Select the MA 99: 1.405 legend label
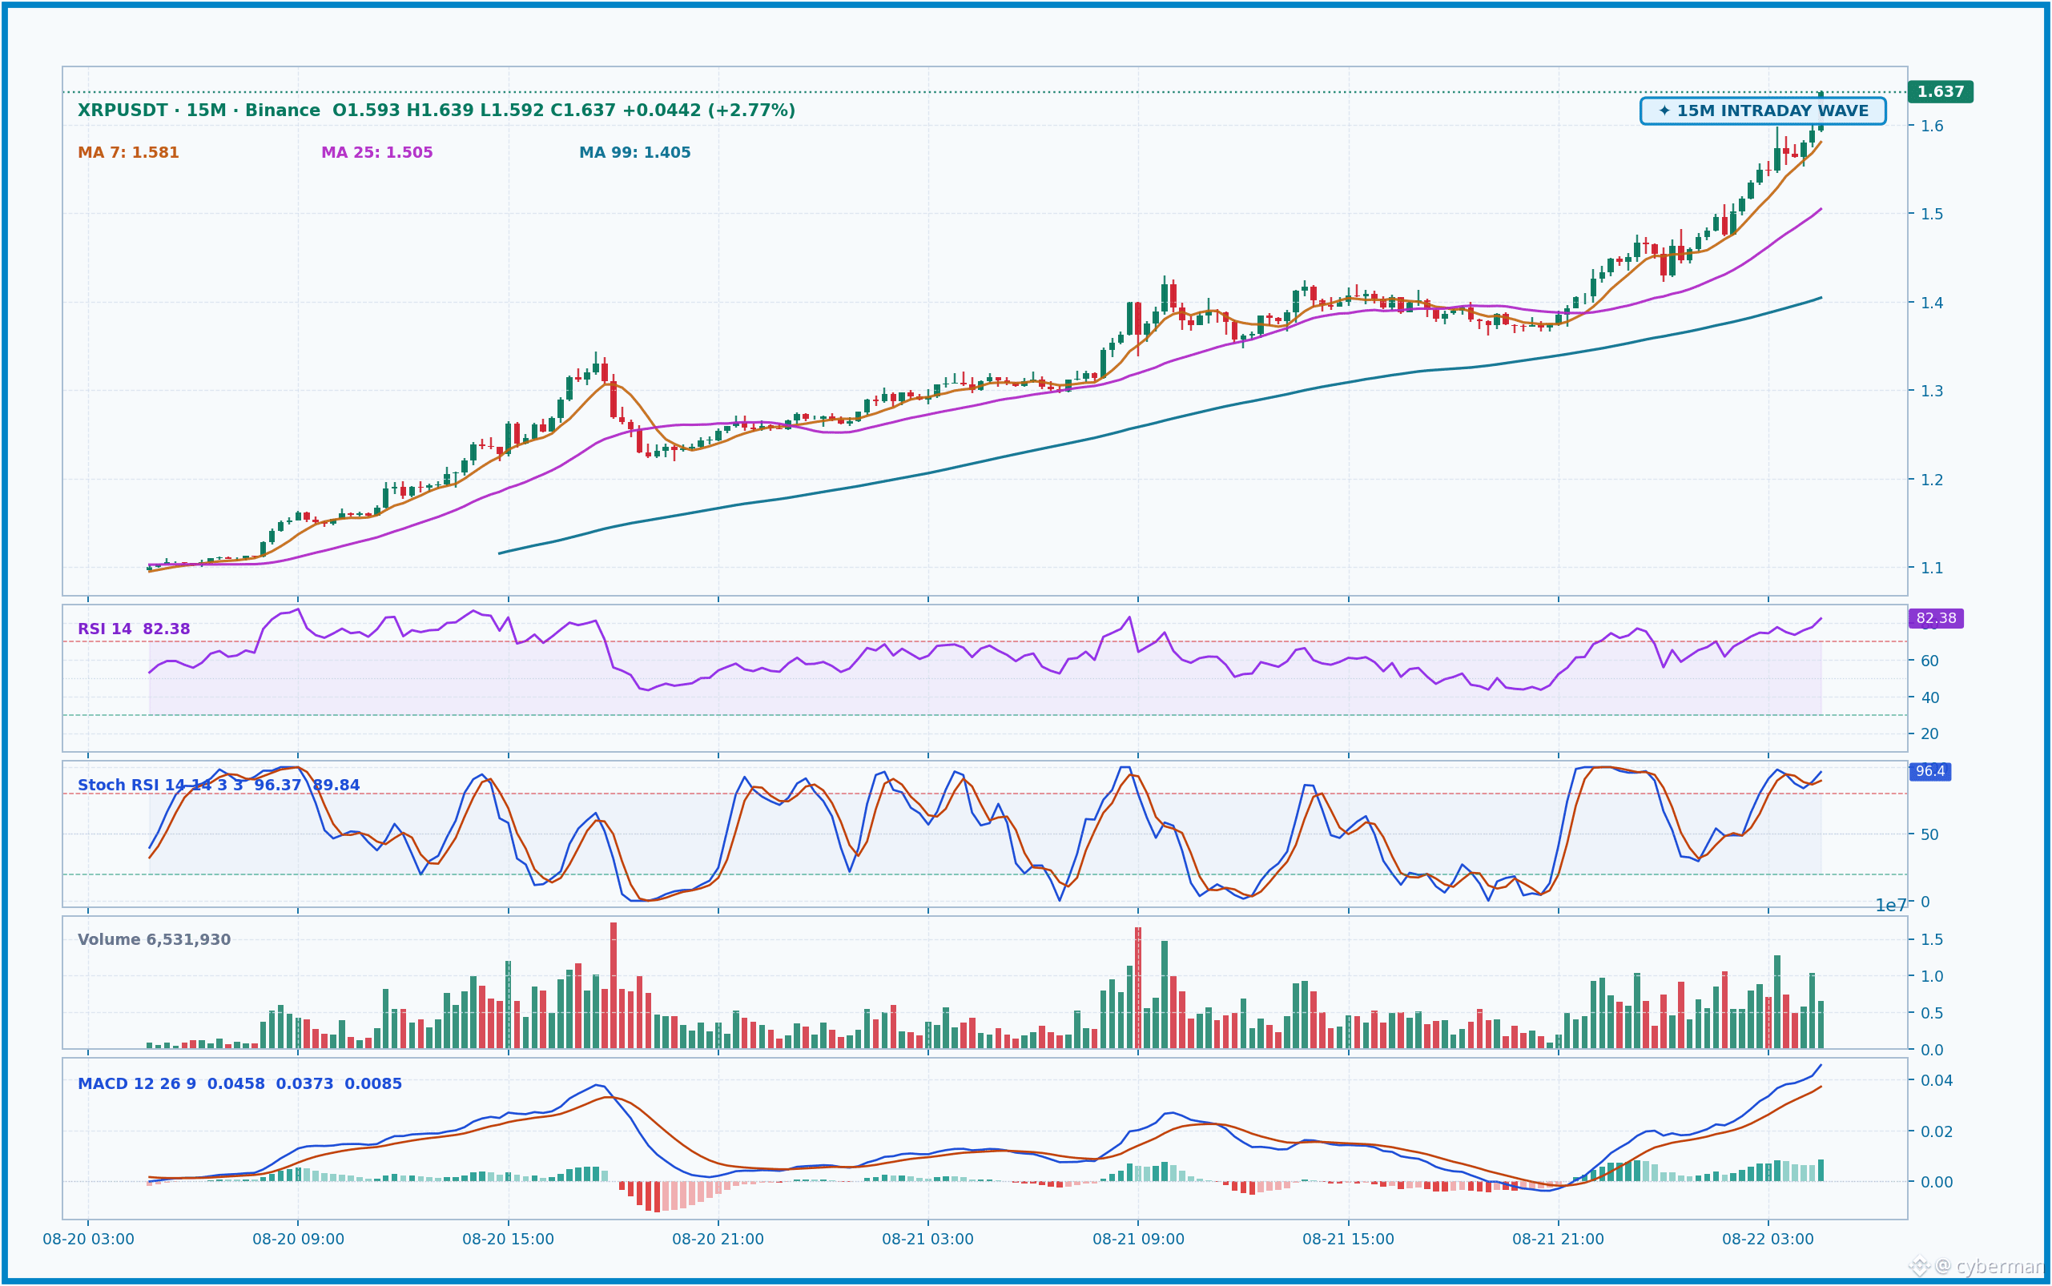Viewport: 2052px width, 1286px height. (634, 153)
